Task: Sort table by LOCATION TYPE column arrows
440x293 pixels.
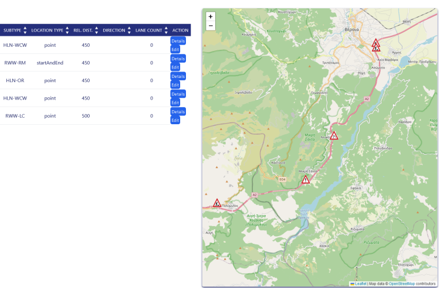Action: click(67, 30)
